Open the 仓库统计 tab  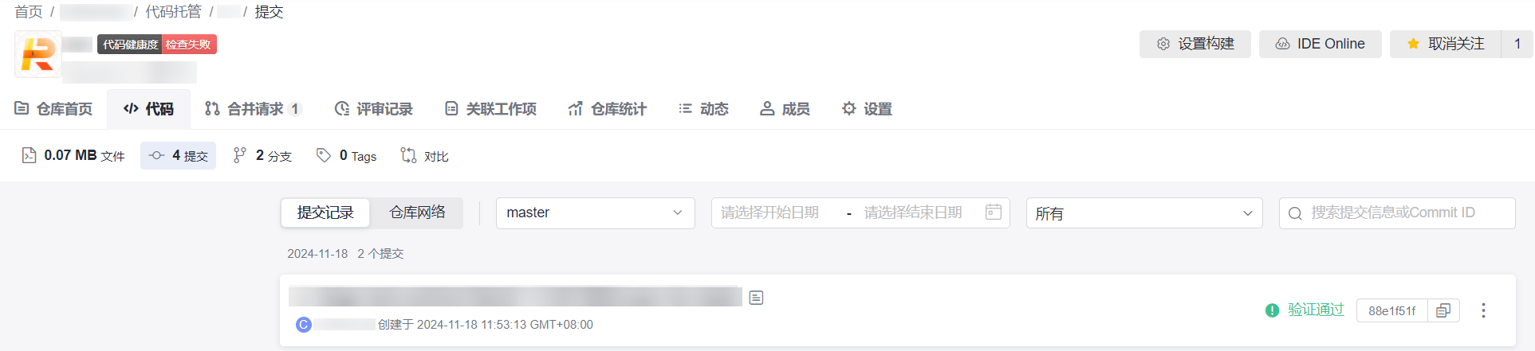(607, 109)
